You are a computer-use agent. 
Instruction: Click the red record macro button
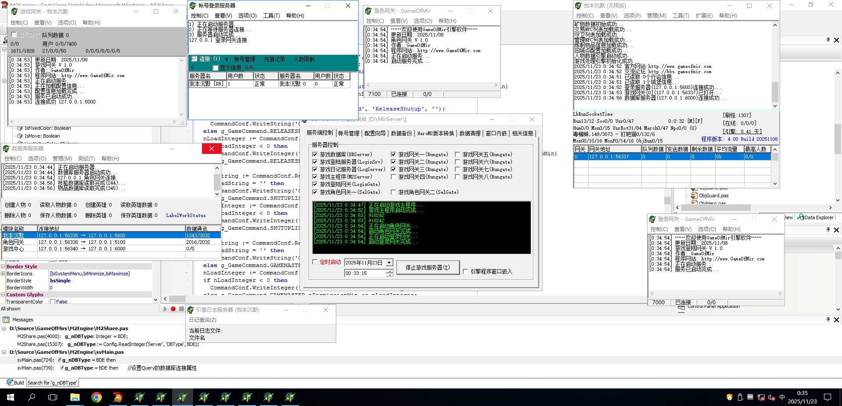pyautogui.click(x=173, y=309)
